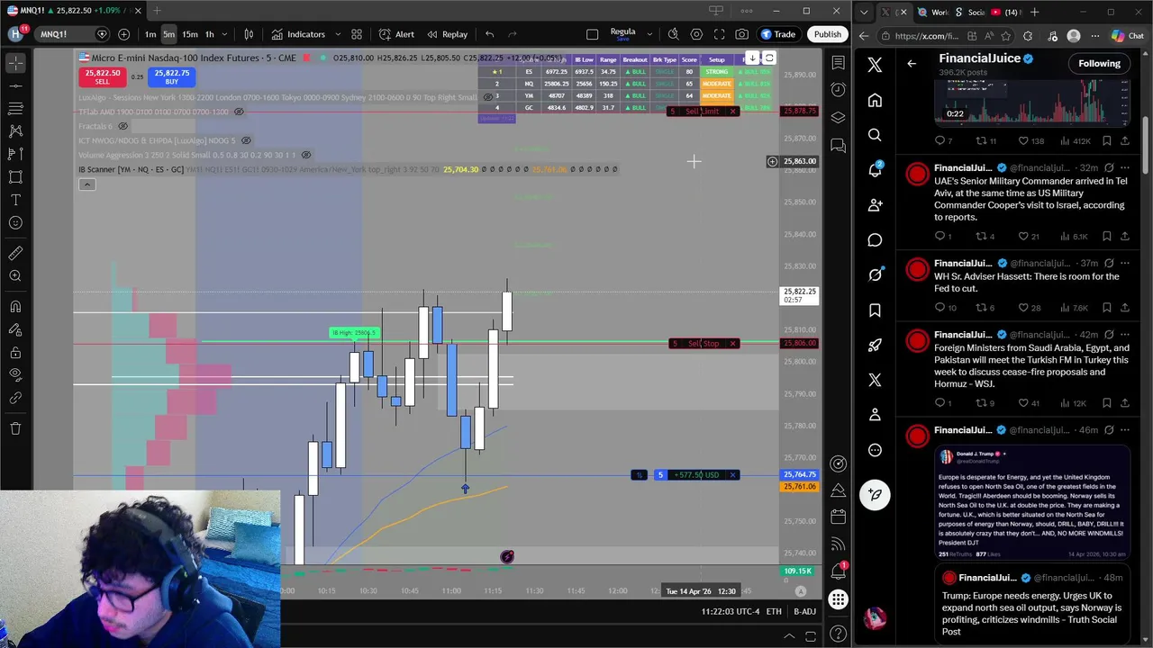
Task: Select the 1h timeframe
Action: coord(210,34)
